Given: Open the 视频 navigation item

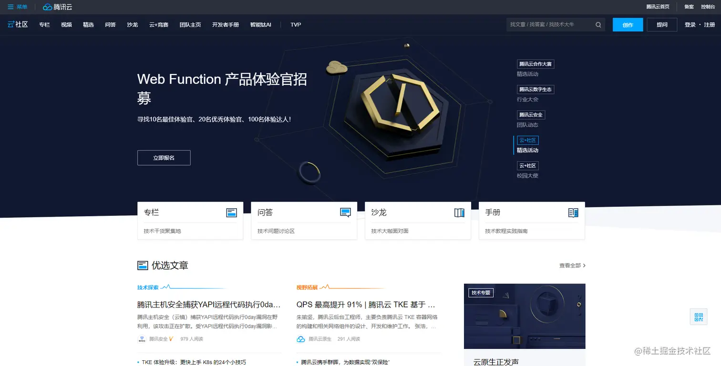Looking at the screenshot, I should point(66,25).
